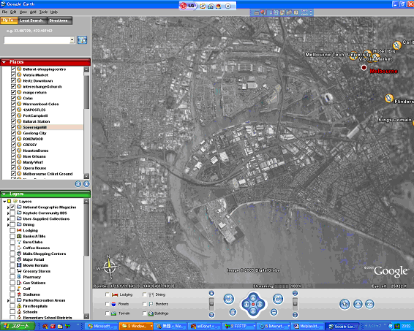Open the File menu
Viewport: 414px width, 331px height.
point(4,12)
